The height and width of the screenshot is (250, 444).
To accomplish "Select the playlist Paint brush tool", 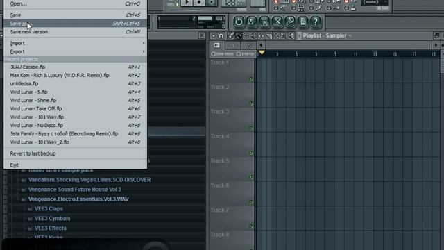I will tap(239, 35).
